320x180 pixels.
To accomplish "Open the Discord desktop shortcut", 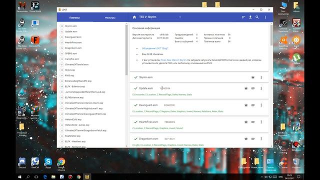I will click(22, 163).
